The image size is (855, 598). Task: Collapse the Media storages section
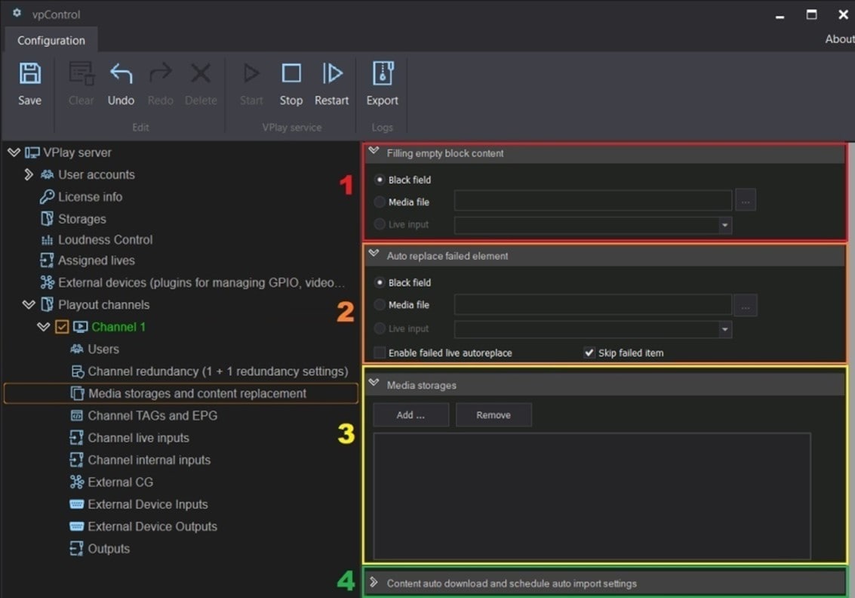[374, 383]
